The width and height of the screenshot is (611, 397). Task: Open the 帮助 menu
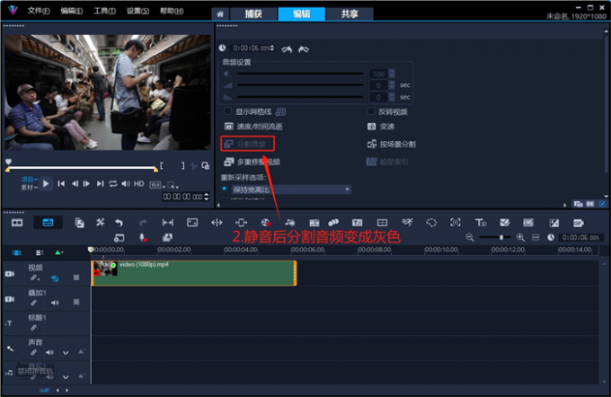172,11
